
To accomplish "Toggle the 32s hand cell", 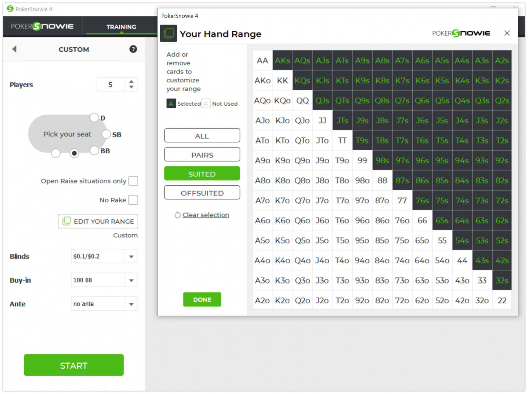I will coord(502,280).
